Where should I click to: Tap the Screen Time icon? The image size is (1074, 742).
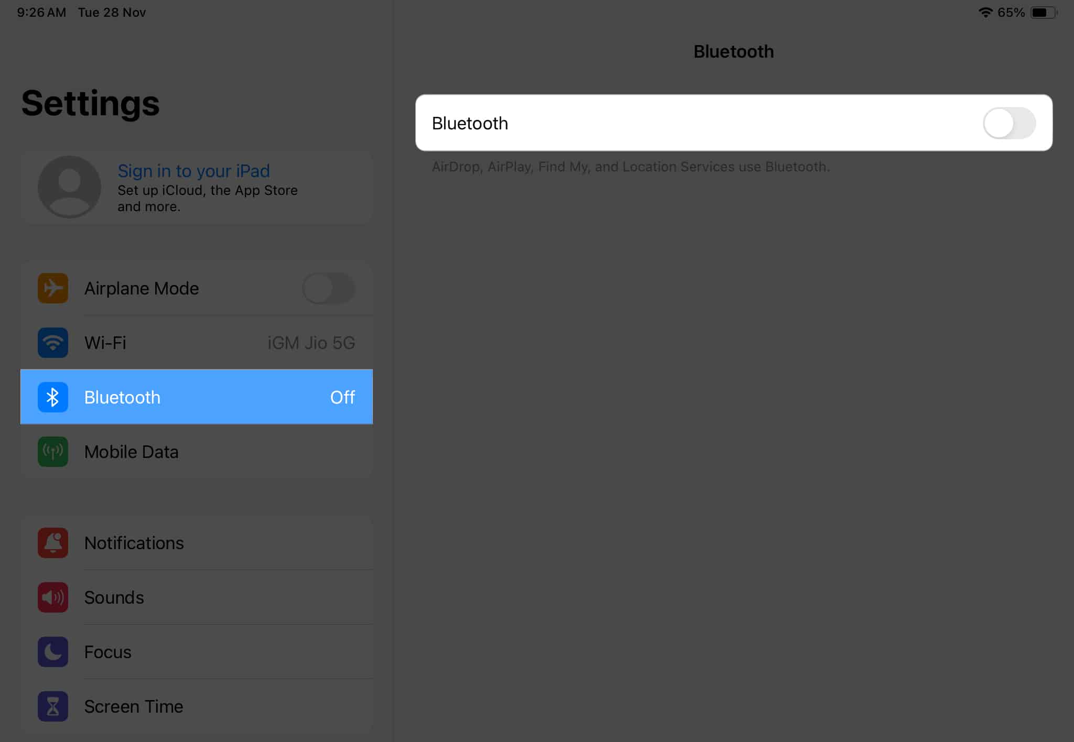coord(52,706)
